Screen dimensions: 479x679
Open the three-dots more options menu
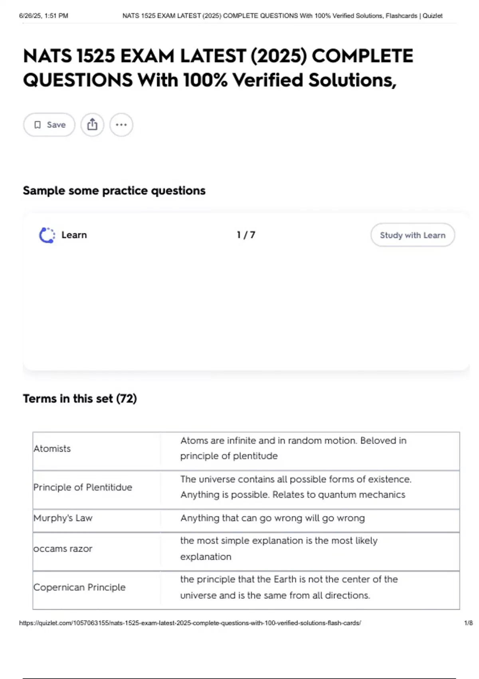pyautogui.click(x=121, y=125)
